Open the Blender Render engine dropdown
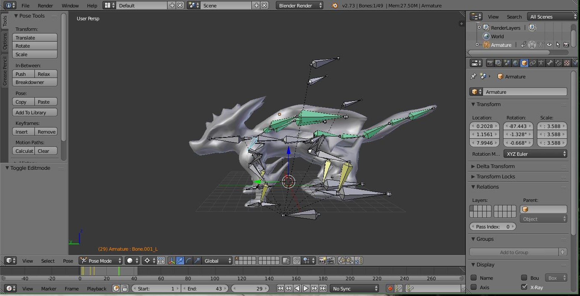The image size is (580, 296). click(299, 5)
